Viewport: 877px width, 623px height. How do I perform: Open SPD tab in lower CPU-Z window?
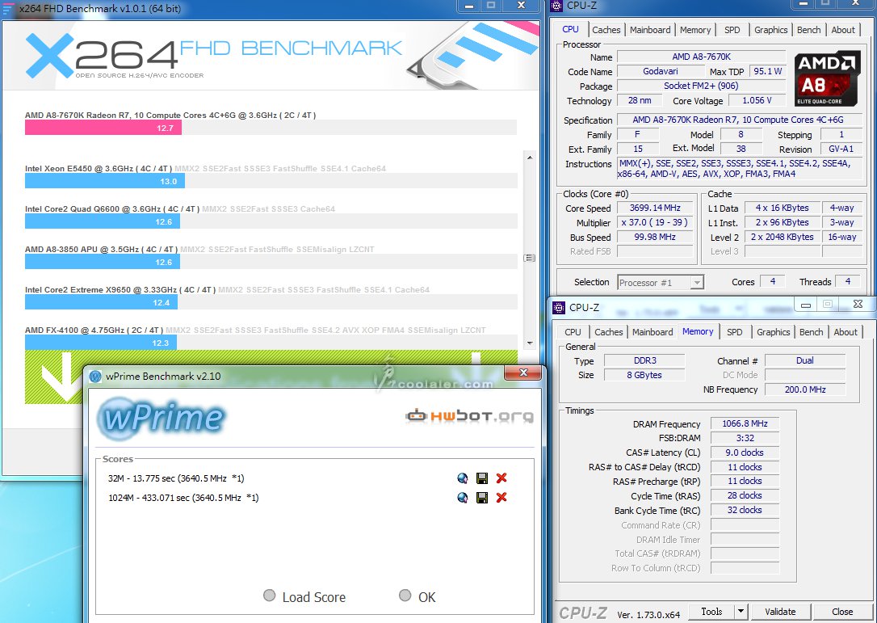click(x=734, y=332)
